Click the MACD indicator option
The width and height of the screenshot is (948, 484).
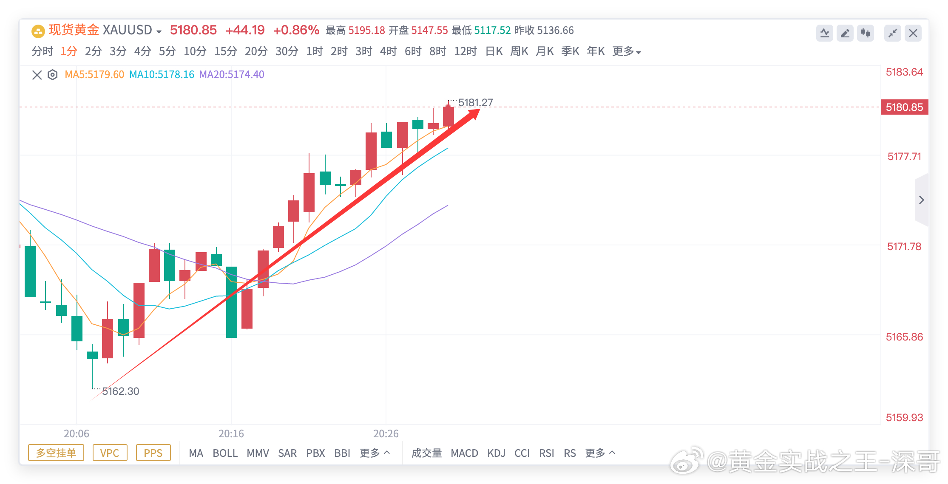(465, 453)
